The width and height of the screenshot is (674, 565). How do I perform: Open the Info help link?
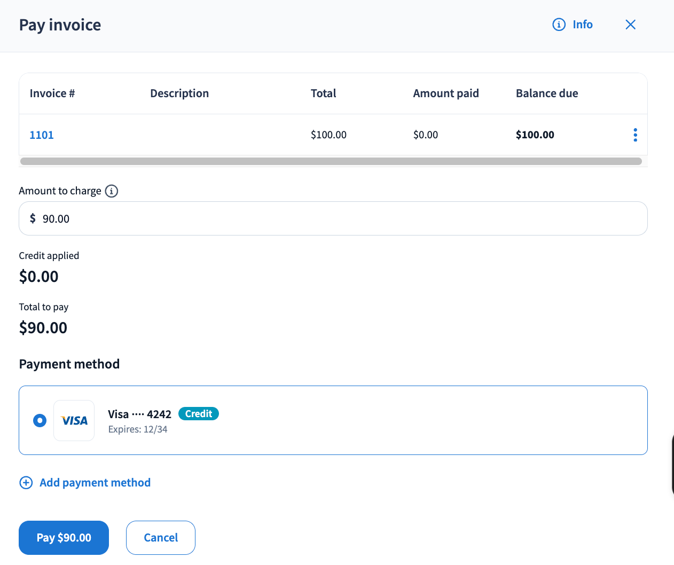click(573, 25)
